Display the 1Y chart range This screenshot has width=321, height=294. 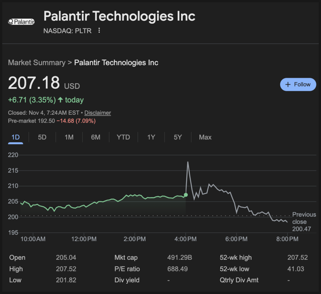(151, 137)
